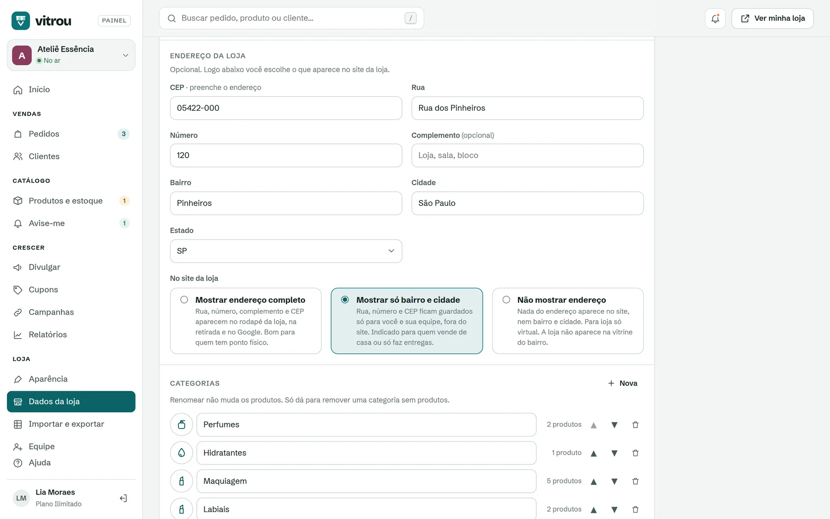Viewport: 830px width, 519px height.
Task: Focus the search pedido, produto ou cliente field
Action: (291, 18)
